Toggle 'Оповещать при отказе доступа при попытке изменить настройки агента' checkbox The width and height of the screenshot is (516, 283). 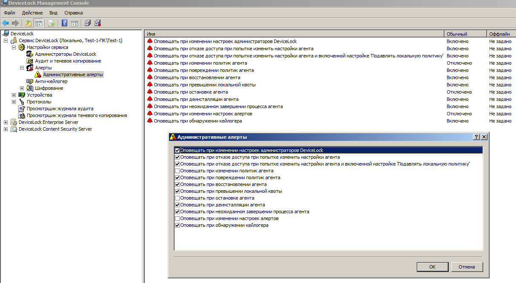point(178,157)
